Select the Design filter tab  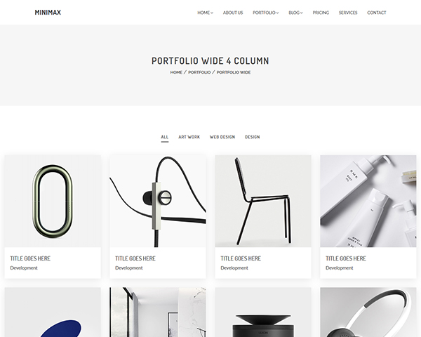pyautogui.click(x=252, y=137)
